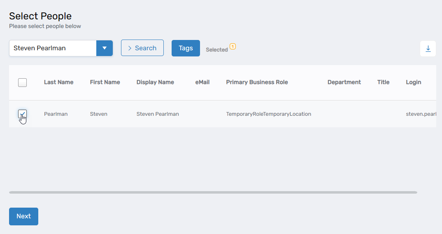Open the Tags button

point(186,48)
